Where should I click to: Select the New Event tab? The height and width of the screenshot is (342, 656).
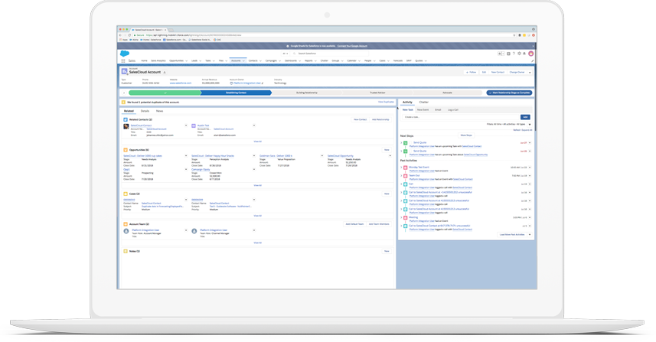pos(423,109)
